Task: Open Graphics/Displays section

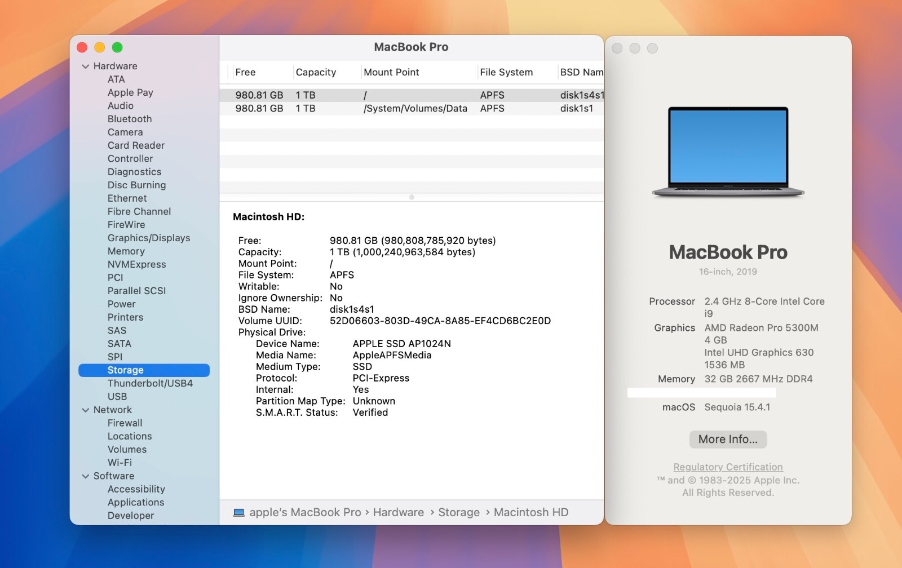Action: tap(149, 238)
